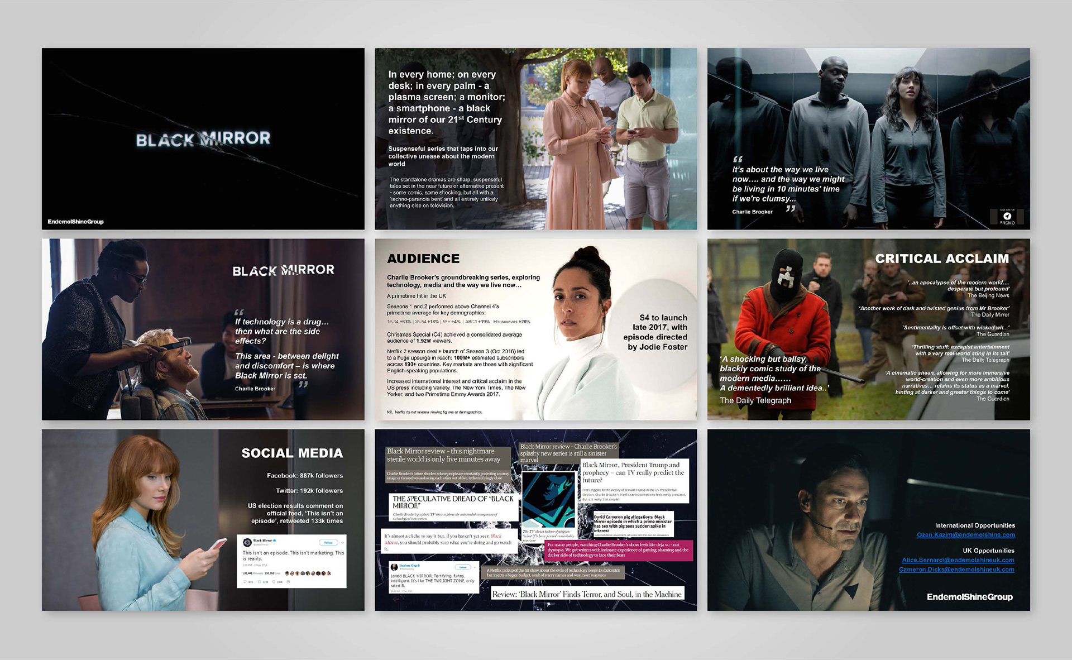Select the 'If technology is a drug' quote slide
Viewport: 1072px width, 660px height.
click(203, 329)
